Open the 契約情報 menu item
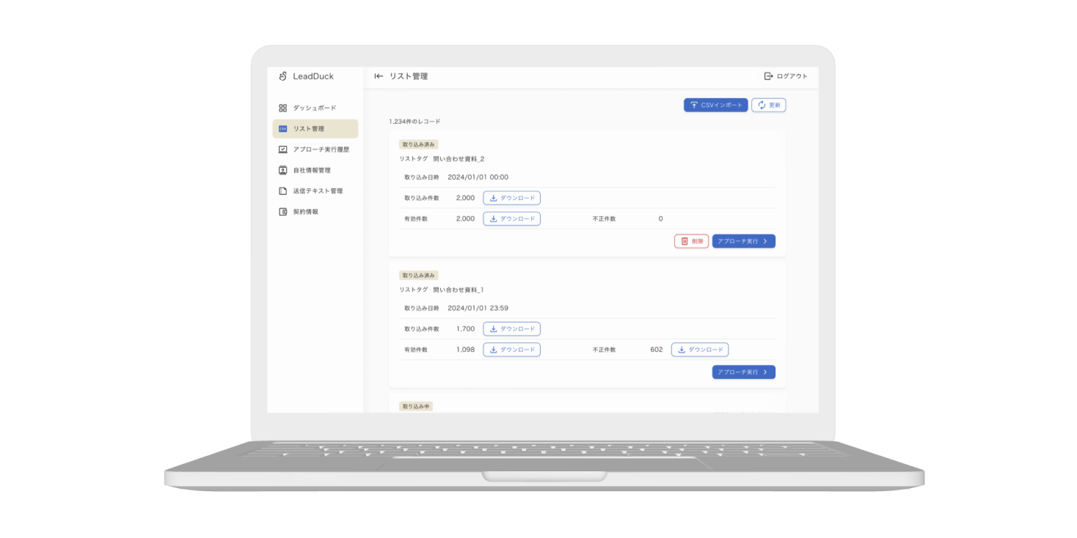 pyautogui.click(x=305, y=212)
